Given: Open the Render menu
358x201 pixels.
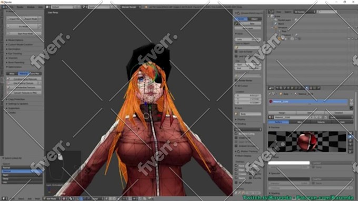Looking at the screenshot, I should (20, 7).
